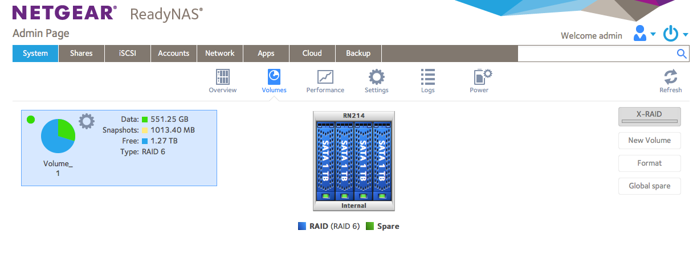Toggle the X-RAID mode button
697x271 pixels.
pyautogui.click(x=649, y=116)
